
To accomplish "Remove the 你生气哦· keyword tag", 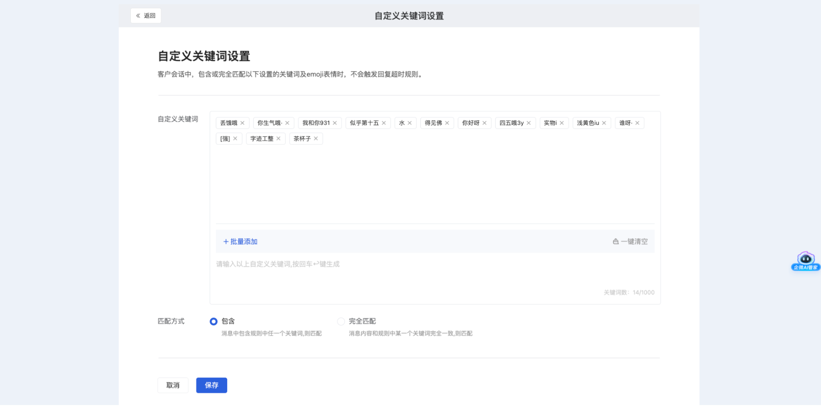I will click(287, 123).
